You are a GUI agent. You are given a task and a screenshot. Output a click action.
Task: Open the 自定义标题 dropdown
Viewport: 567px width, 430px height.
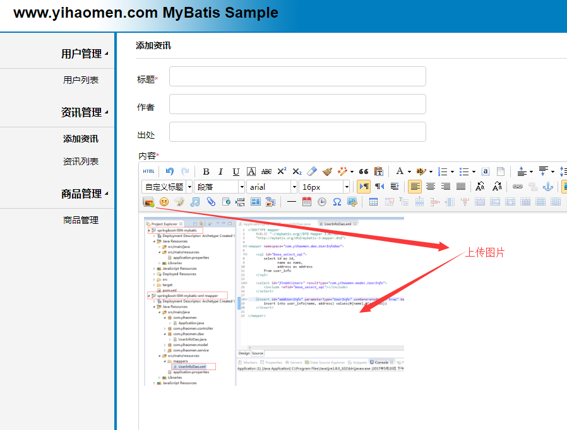[167, 187]
